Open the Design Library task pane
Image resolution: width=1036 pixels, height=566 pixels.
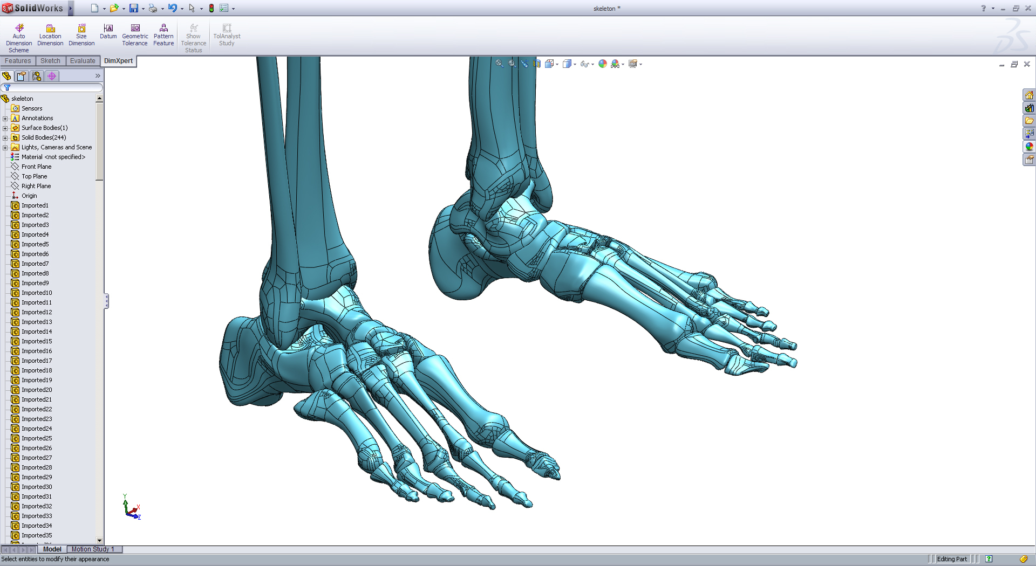1030,108
